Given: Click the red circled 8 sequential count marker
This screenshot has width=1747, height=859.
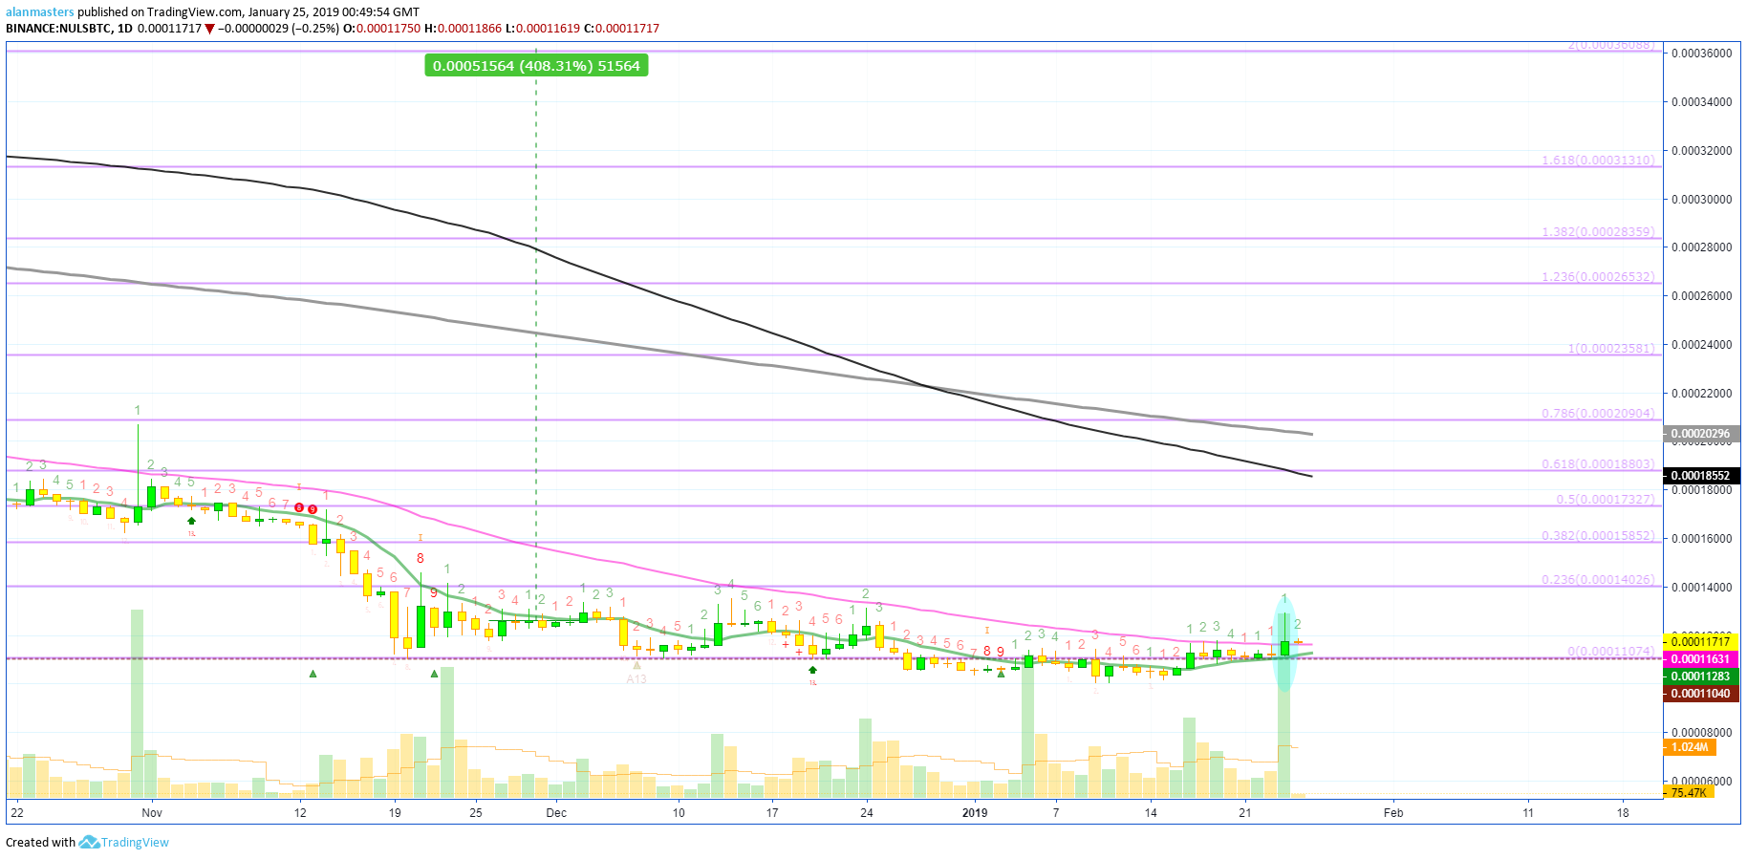Looking at the screenshot, I should (x=299, y=508).
